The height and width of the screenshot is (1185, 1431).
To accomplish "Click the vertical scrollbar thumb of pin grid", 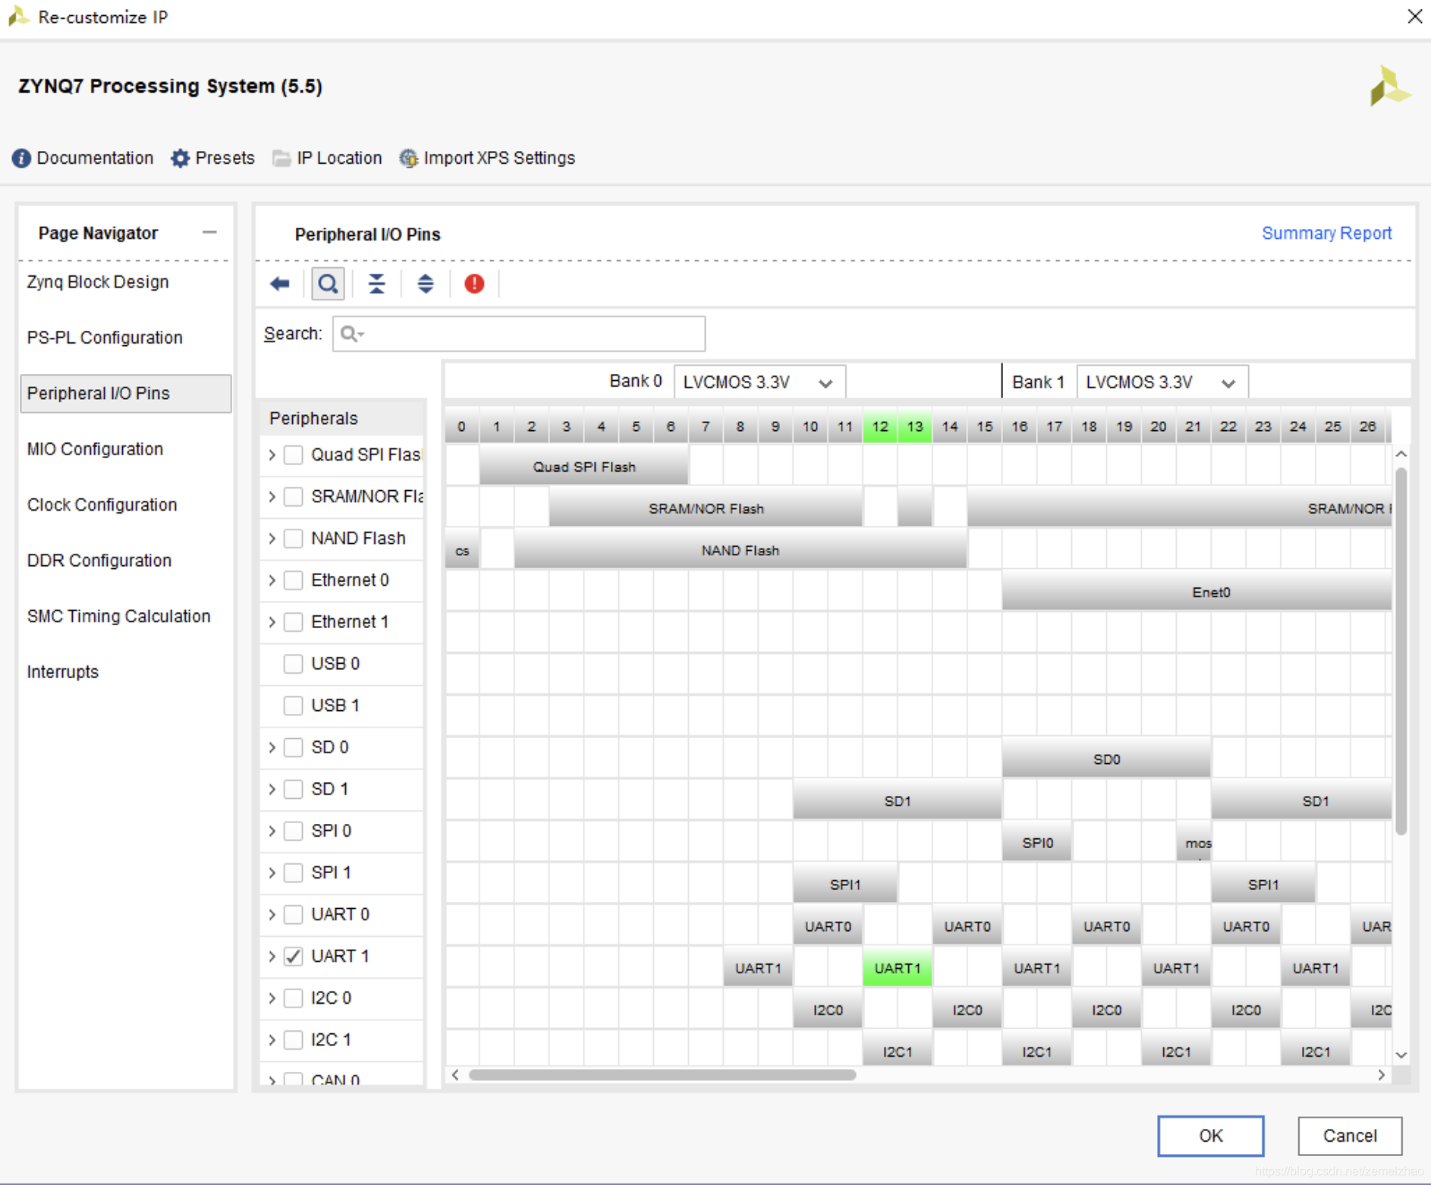I will click(1401, 651).
